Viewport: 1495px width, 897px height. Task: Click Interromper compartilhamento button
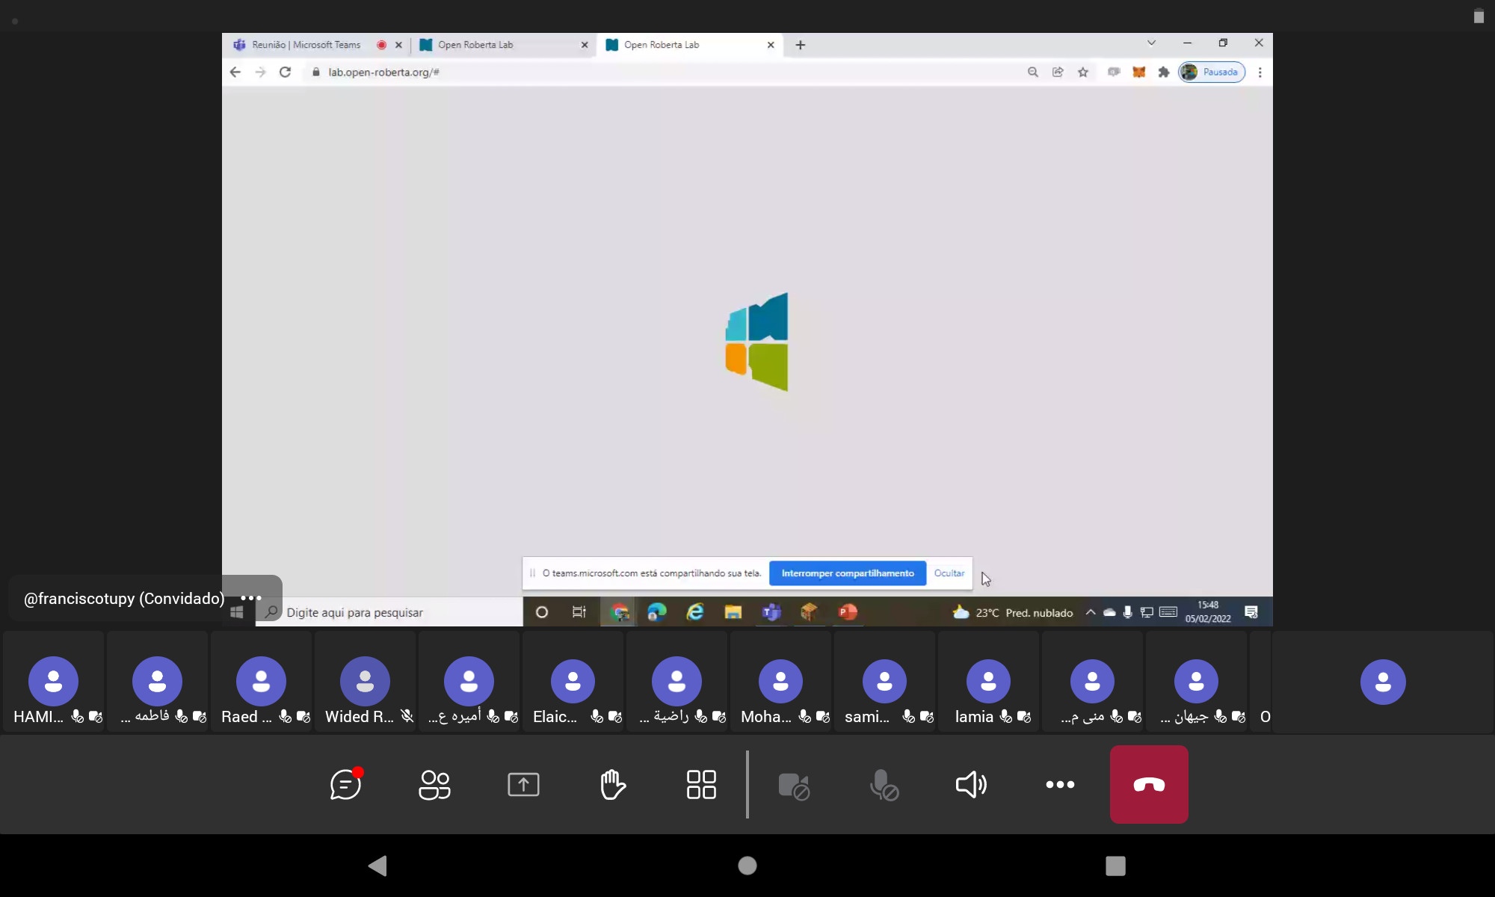coord(848,573)
